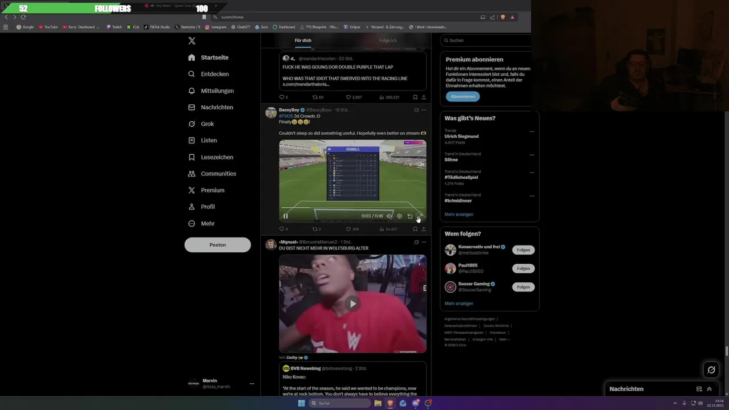This screenshot has width=729, height=410.
Task: Reload the page in the browser
Action: click(23, 17)
